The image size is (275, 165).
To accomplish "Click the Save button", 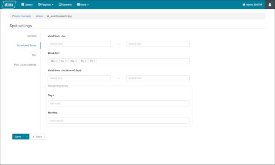I will point(18,137).
